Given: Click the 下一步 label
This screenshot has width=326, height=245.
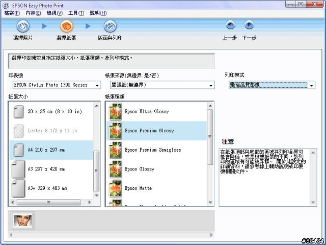Looking at the screenshot, I should (249, 38).
